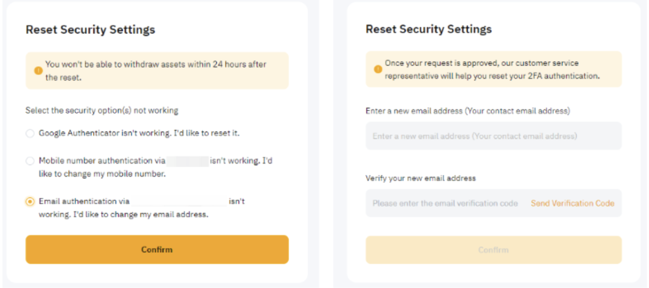This screenshot has width=649, height=288.
Task: Click the left panel's Reset Security Settings heading
Action: [x=90, y=30]
